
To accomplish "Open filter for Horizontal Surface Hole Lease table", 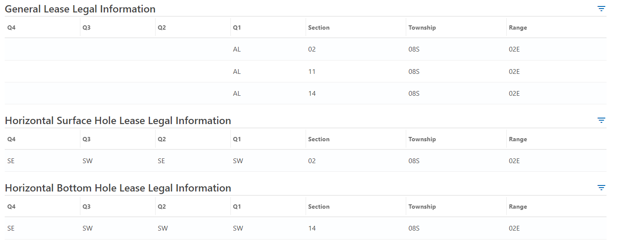I will pos(601,120).
